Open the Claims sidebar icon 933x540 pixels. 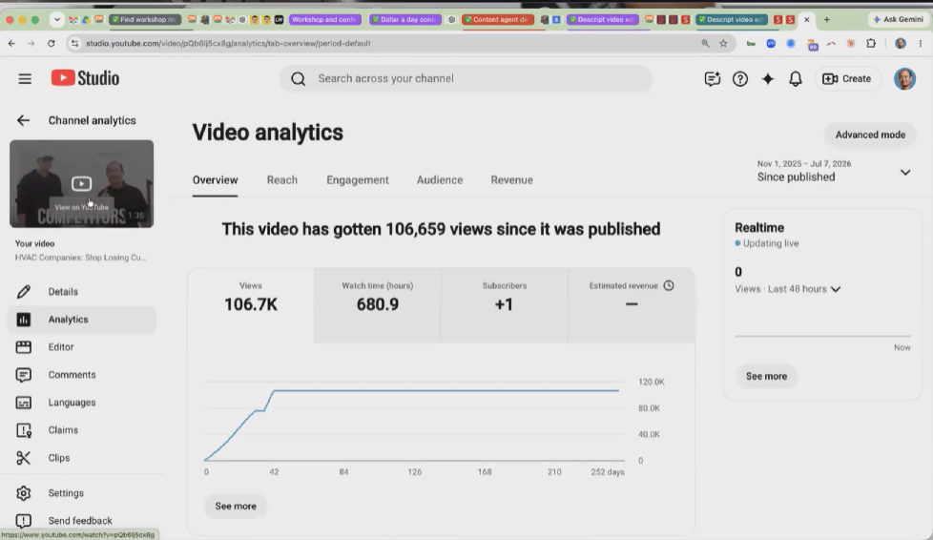pyautogui.click(x=23, y=430)
